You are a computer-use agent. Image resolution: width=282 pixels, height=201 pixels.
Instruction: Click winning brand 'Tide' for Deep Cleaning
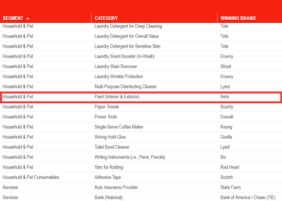tap(224, 26)
